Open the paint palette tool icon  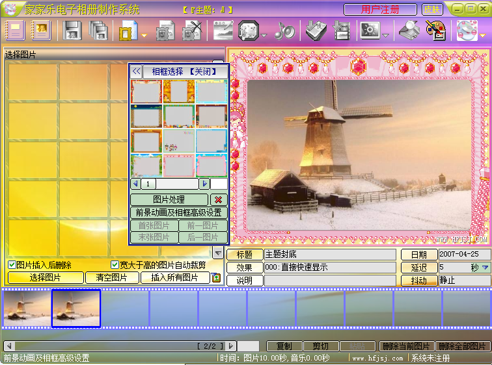point(435,31)
